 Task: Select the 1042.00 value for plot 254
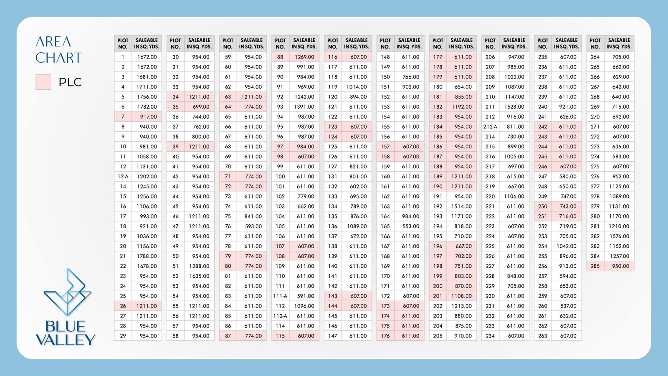(x=566, y=246)
